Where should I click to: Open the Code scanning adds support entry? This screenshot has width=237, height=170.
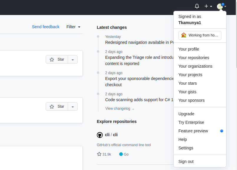point(139,100)
